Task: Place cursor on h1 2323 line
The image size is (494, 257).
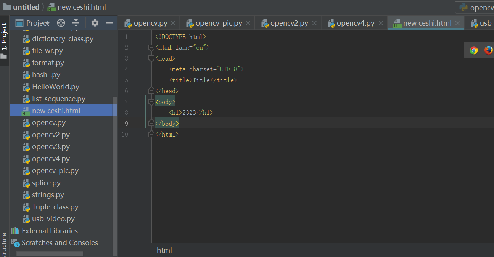Action: click(x=191, y=112)
